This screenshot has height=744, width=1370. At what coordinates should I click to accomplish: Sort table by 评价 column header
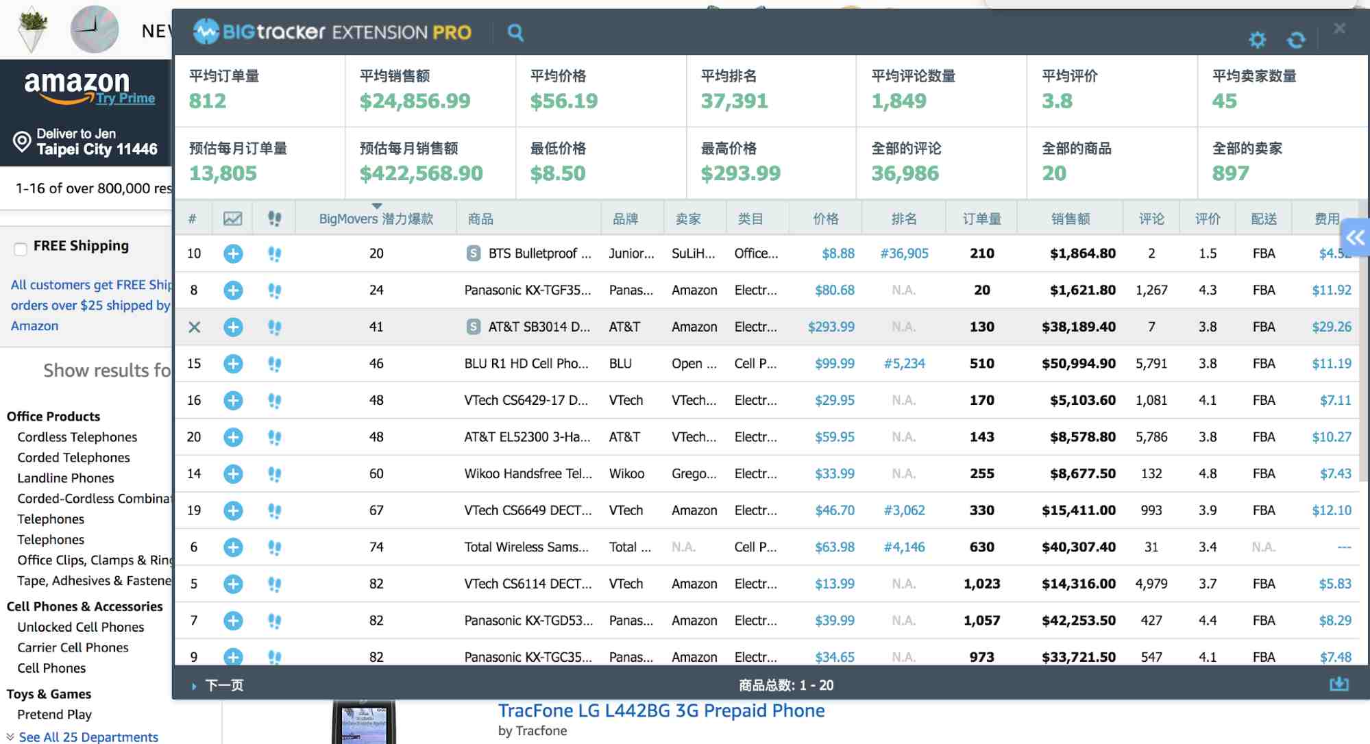(1208, 219)
